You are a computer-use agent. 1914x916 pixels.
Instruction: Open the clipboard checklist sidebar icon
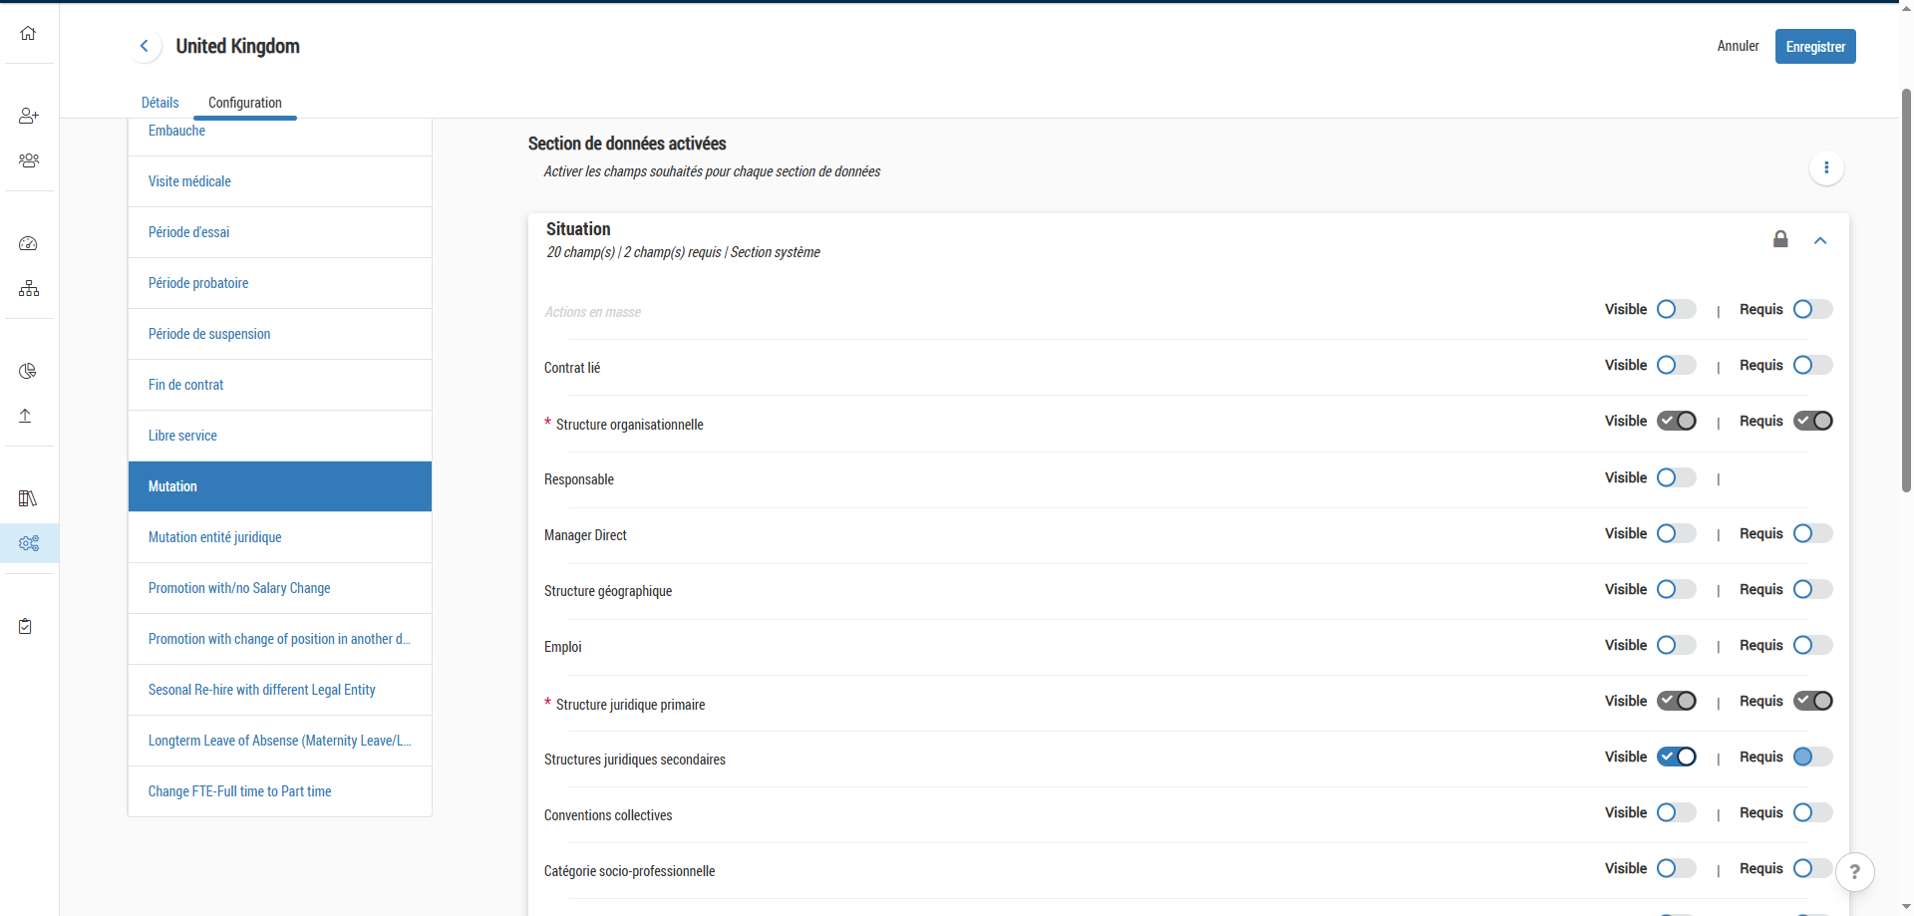26,626
